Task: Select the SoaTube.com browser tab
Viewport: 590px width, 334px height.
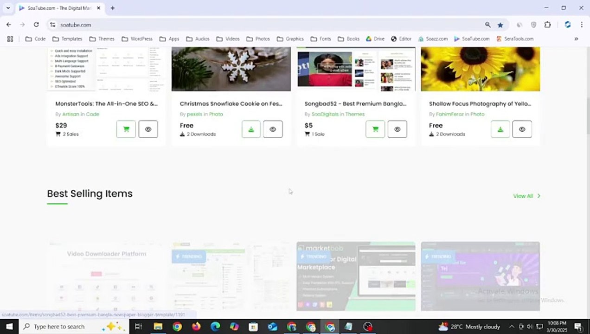Action: tap(60, 8)
